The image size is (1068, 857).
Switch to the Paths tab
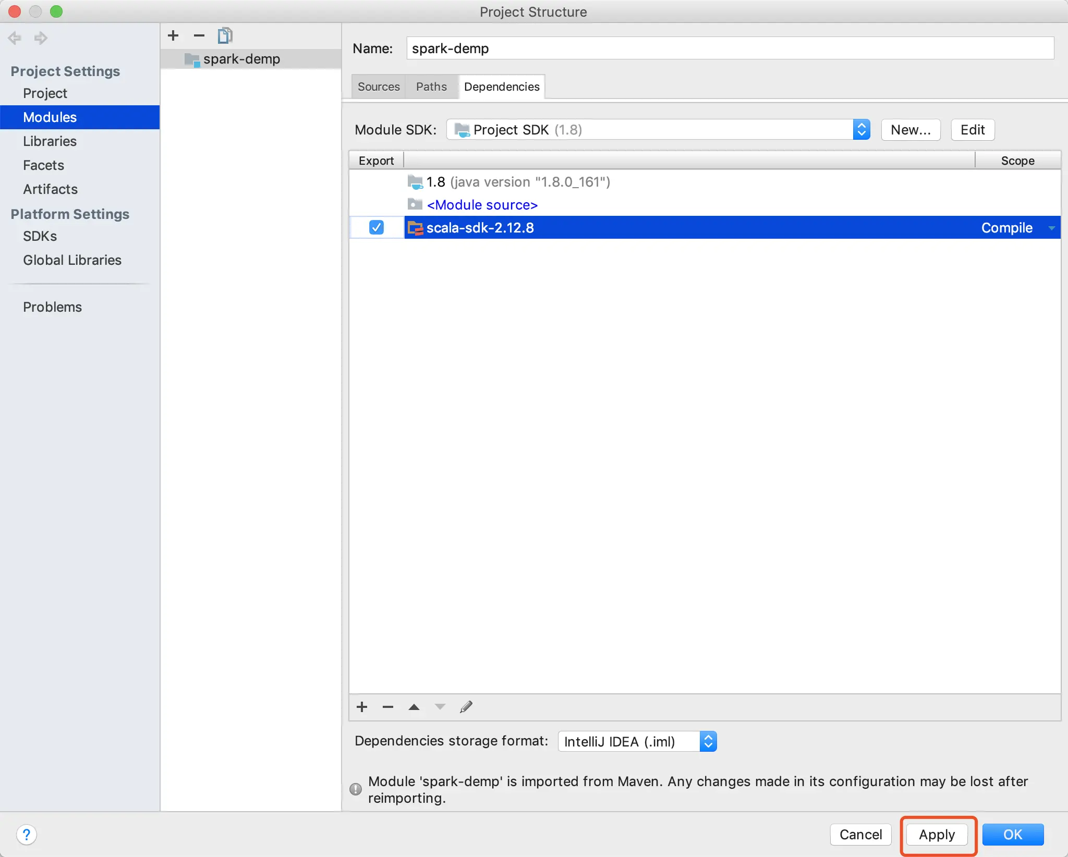(x=431, y=87)
